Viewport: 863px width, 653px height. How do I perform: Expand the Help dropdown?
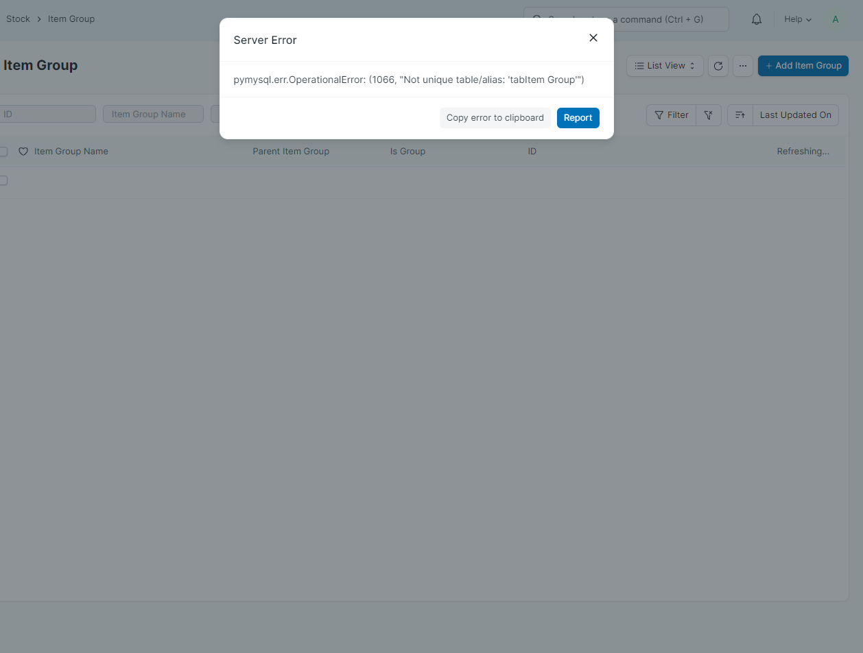point(796,19)
